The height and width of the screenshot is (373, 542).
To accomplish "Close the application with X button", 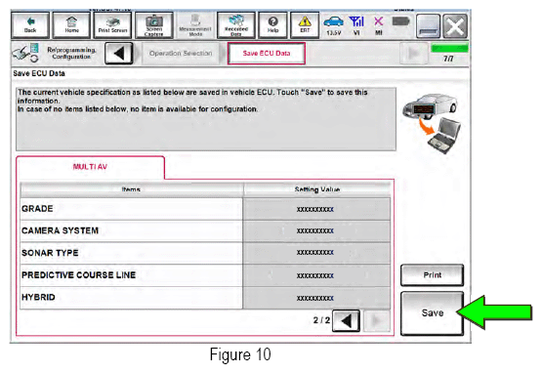I will 455,26.
